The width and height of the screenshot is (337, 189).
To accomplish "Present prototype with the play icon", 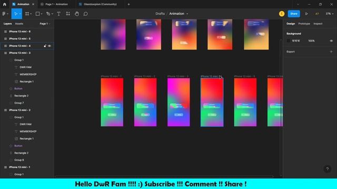I will point(306,14).
